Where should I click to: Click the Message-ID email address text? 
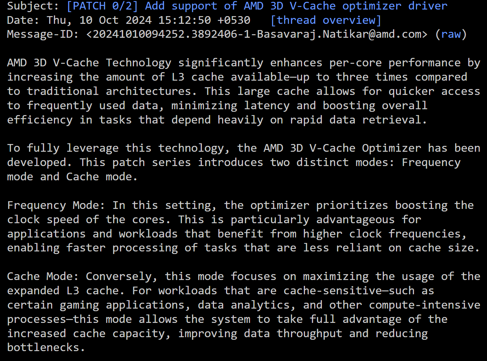tap(257, 34)
